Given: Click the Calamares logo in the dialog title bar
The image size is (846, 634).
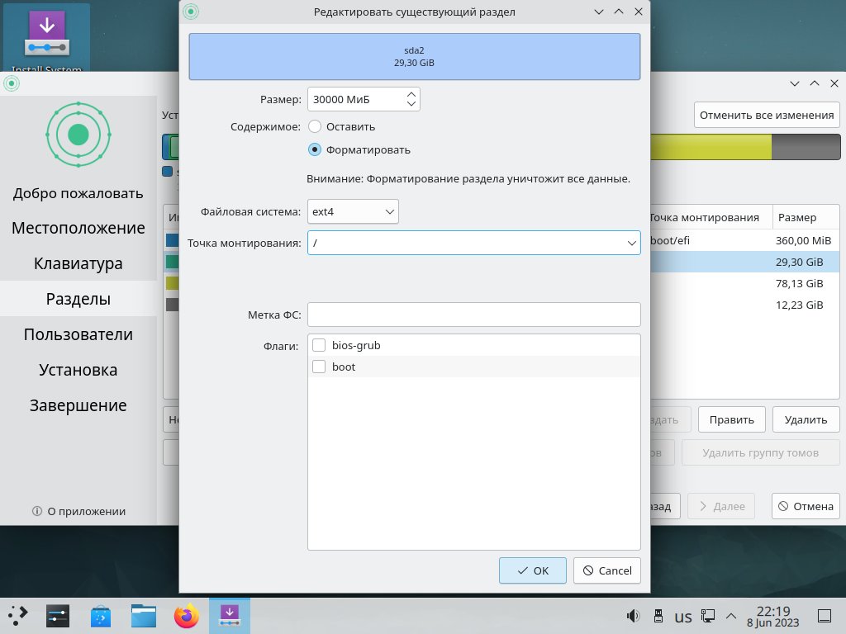Looking at the screenshot, I should click(x=191, y=12).
